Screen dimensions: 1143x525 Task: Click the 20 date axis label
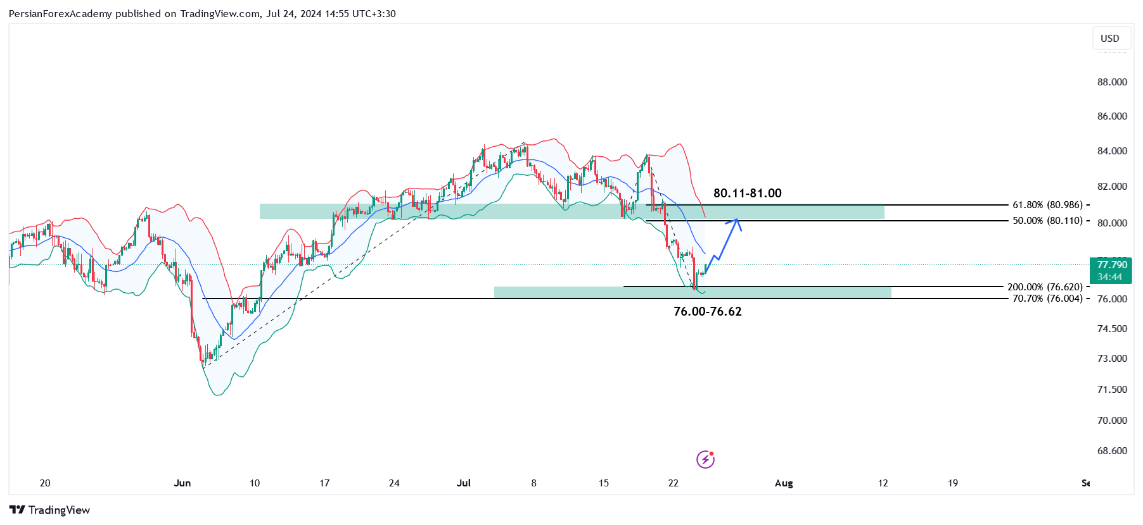click(45, 483)
